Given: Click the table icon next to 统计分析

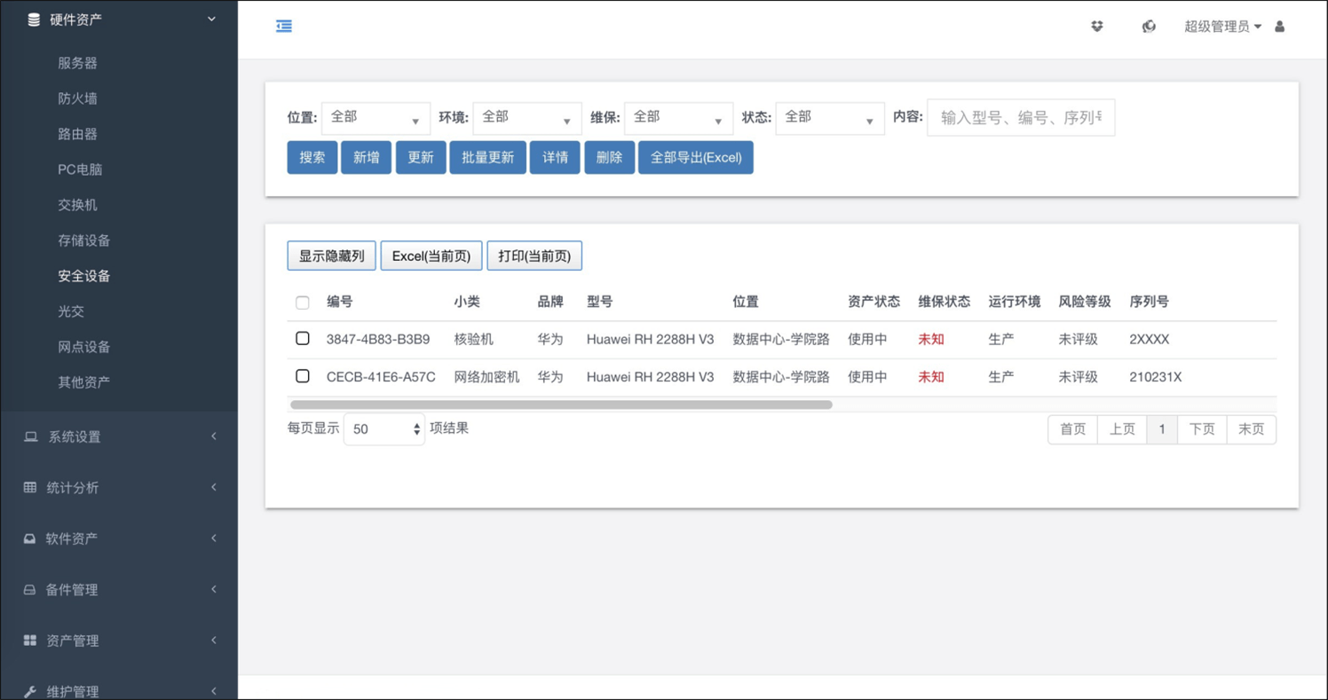Looking at the screenshot, I should click(30, 488).
